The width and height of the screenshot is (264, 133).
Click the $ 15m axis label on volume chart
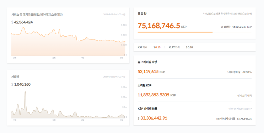(x=124, y=87)
